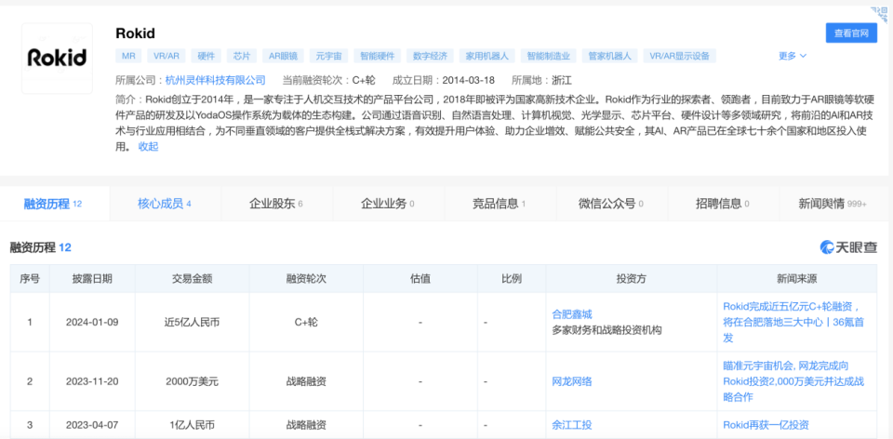
Task: Click the 2000万美元 amount cell
Action: click(192, 381)
